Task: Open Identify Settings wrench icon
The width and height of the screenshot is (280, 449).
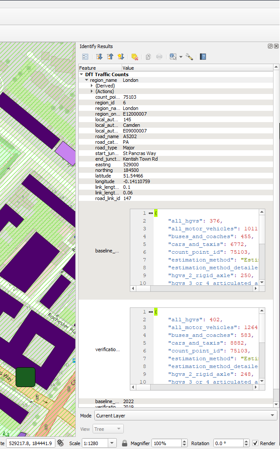Action: tap(189, 57)
